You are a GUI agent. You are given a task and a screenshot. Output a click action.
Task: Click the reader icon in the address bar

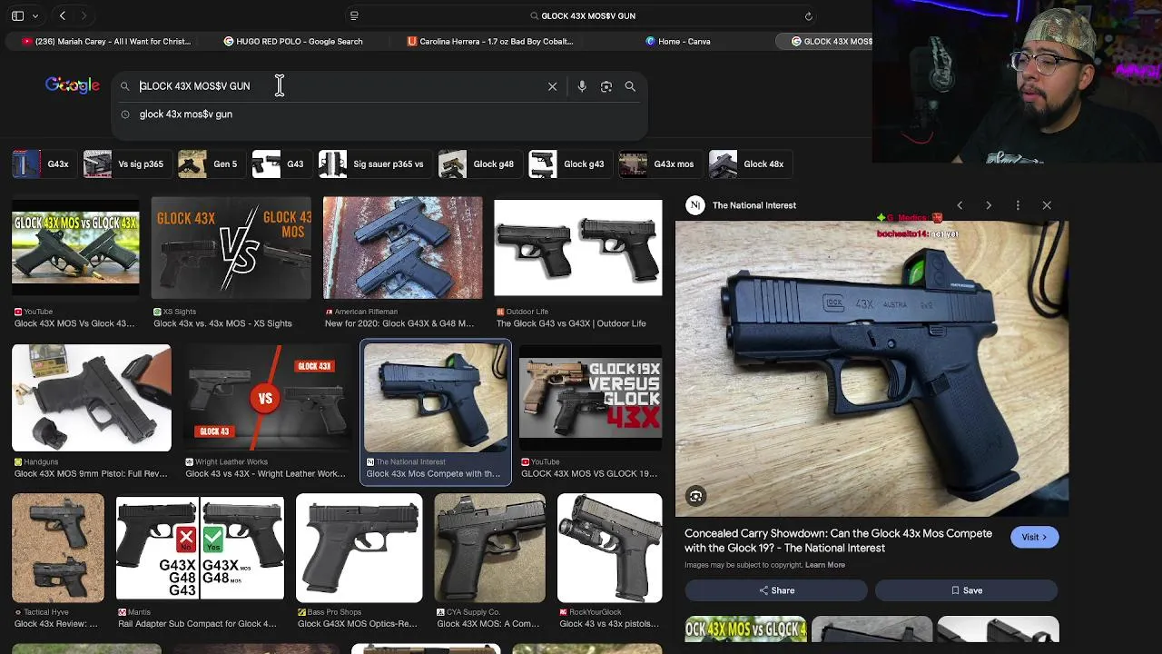[x=354, y=15]
